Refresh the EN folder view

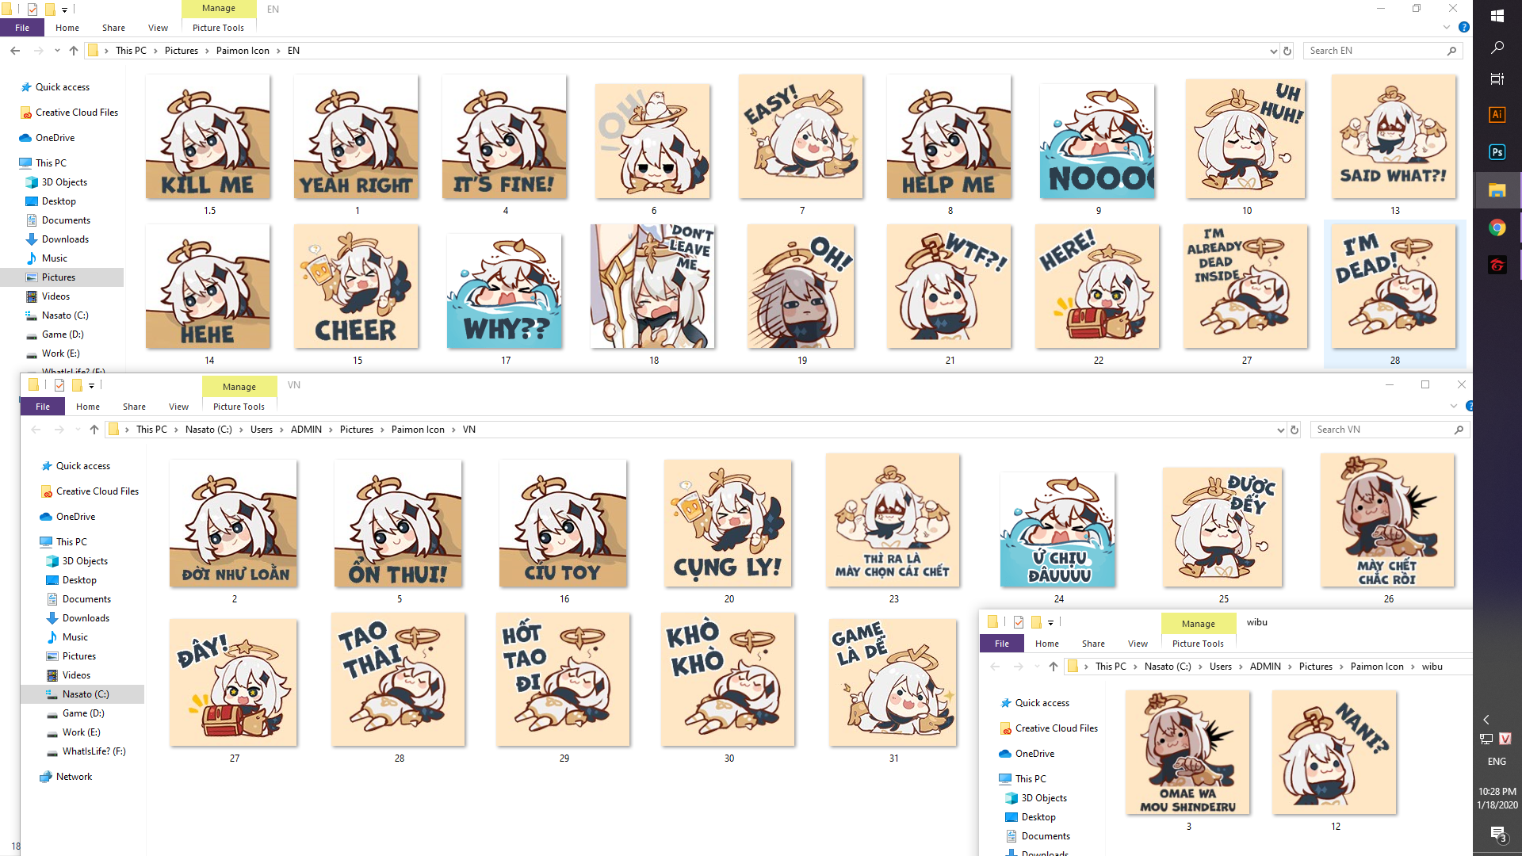click(1287, 51)
